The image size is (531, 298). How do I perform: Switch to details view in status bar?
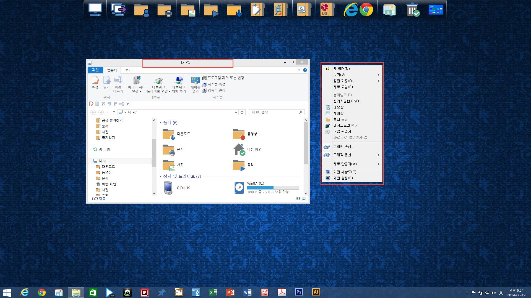pyautogui.click(x=298, y=199)
